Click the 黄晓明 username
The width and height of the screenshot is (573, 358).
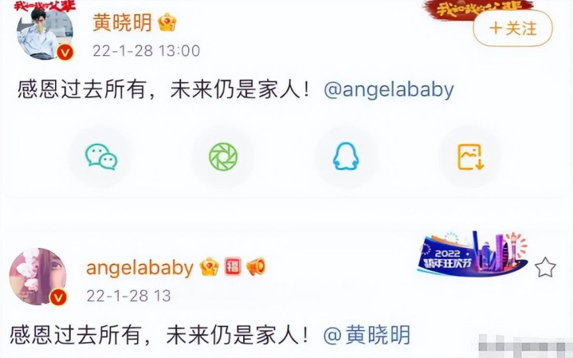pos(122,22)
